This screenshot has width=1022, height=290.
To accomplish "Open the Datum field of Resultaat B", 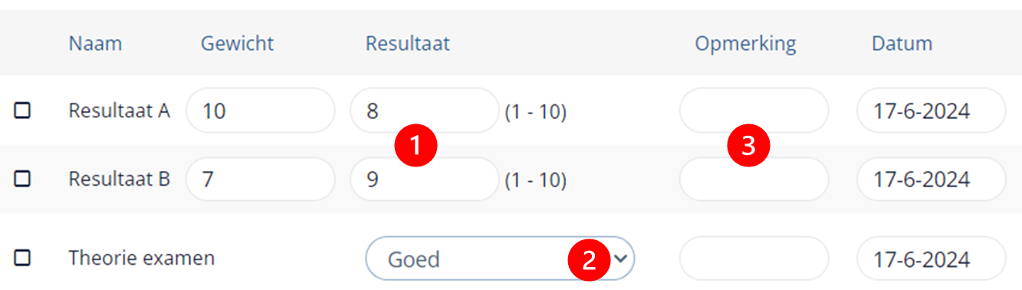I will pyautogui.click(x=931, y=179).
